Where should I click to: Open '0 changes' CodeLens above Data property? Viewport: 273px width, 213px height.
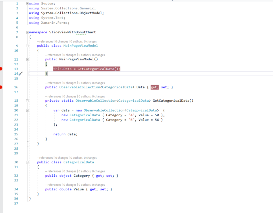[x=70, y=83]
